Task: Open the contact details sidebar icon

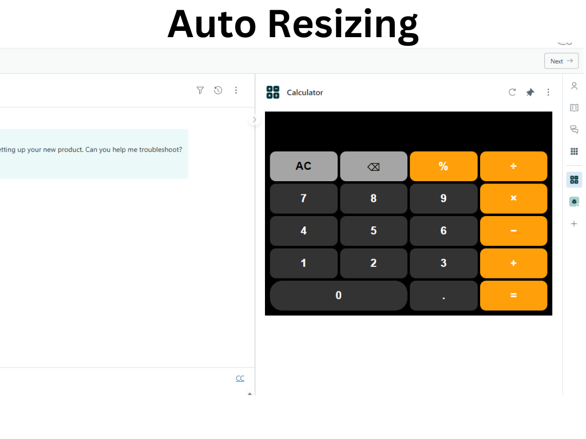Action: [574, 85]
